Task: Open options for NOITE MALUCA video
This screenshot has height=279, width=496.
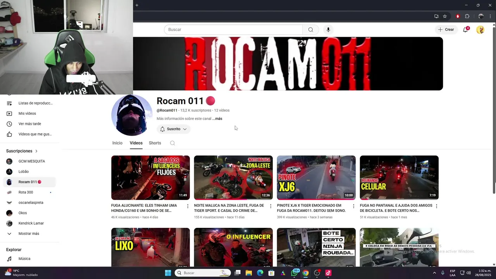Action: 270,206
